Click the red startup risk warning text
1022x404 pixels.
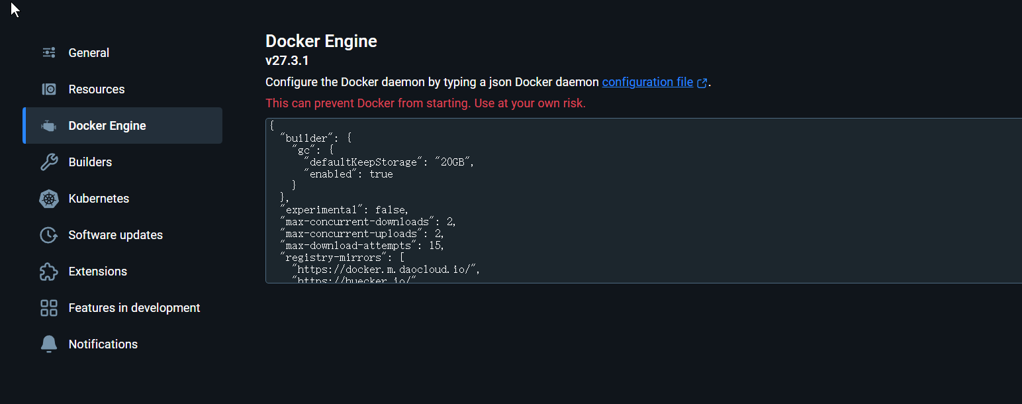click(426, 103)
